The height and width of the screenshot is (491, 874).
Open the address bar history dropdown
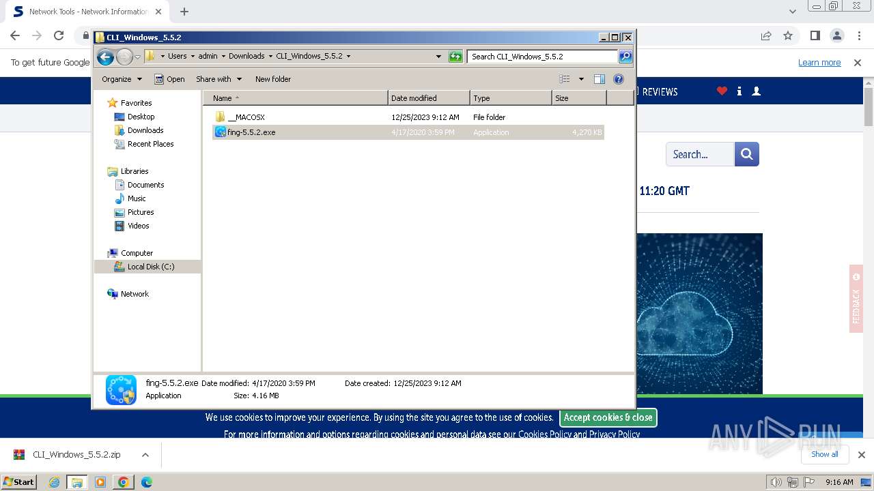tap(438, 57)
